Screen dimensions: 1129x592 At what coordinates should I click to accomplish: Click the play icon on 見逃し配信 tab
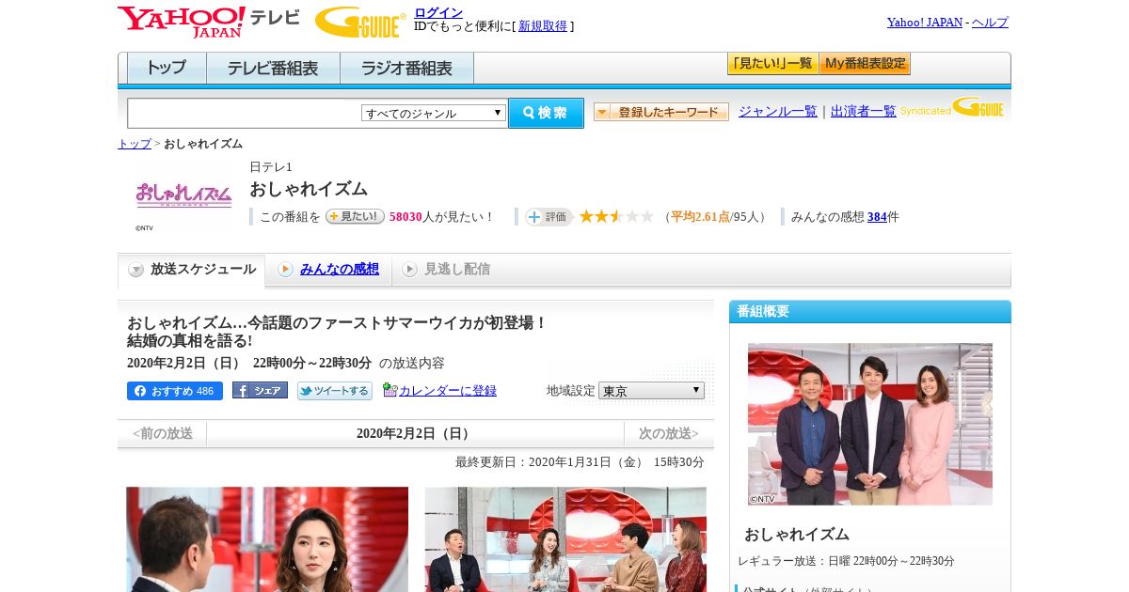click(409, 270)
